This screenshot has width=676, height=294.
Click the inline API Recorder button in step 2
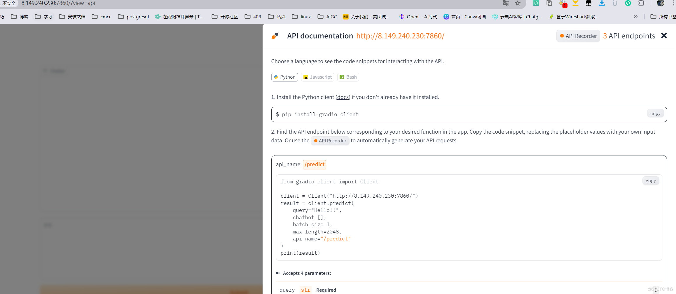[330, 141]
